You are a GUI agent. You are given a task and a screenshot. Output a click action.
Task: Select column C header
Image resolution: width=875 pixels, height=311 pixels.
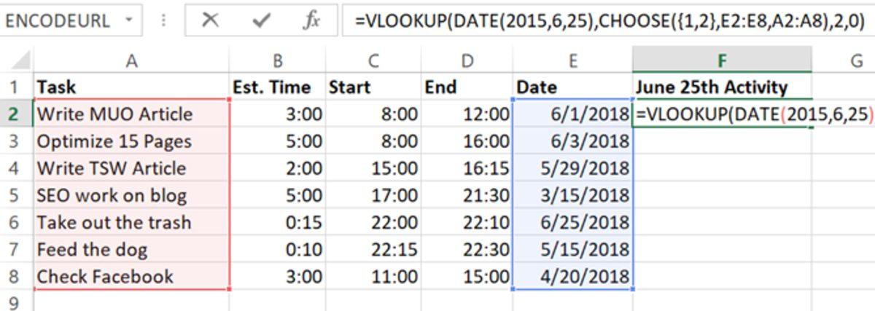coord(373,61)
